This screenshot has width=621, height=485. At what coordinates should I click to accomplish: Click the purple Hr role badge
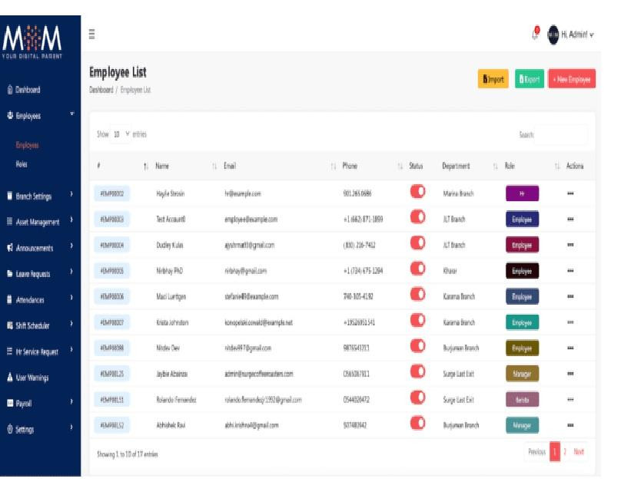click(522, 194)
